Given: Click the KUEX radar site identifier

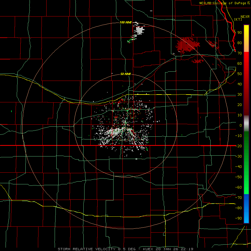Looking at the screenshot, I should [x=148, y=249].
